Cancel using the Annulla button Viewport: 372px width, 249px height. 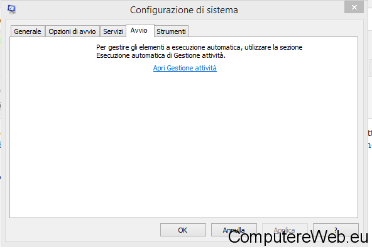(x=234, y=230)
